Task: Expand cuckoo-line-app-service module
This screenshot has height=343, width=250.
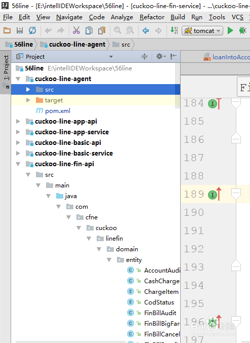Action: (x=18, y=132)
